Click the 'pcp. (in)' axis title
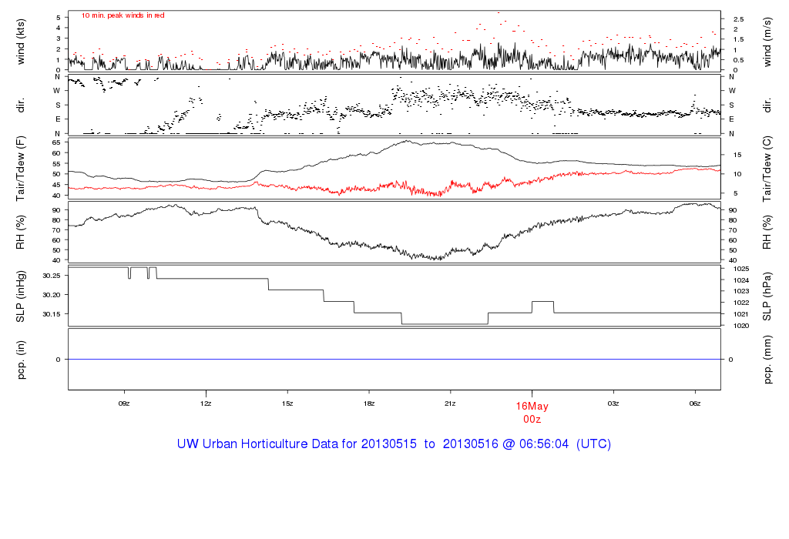 point(21,360)
